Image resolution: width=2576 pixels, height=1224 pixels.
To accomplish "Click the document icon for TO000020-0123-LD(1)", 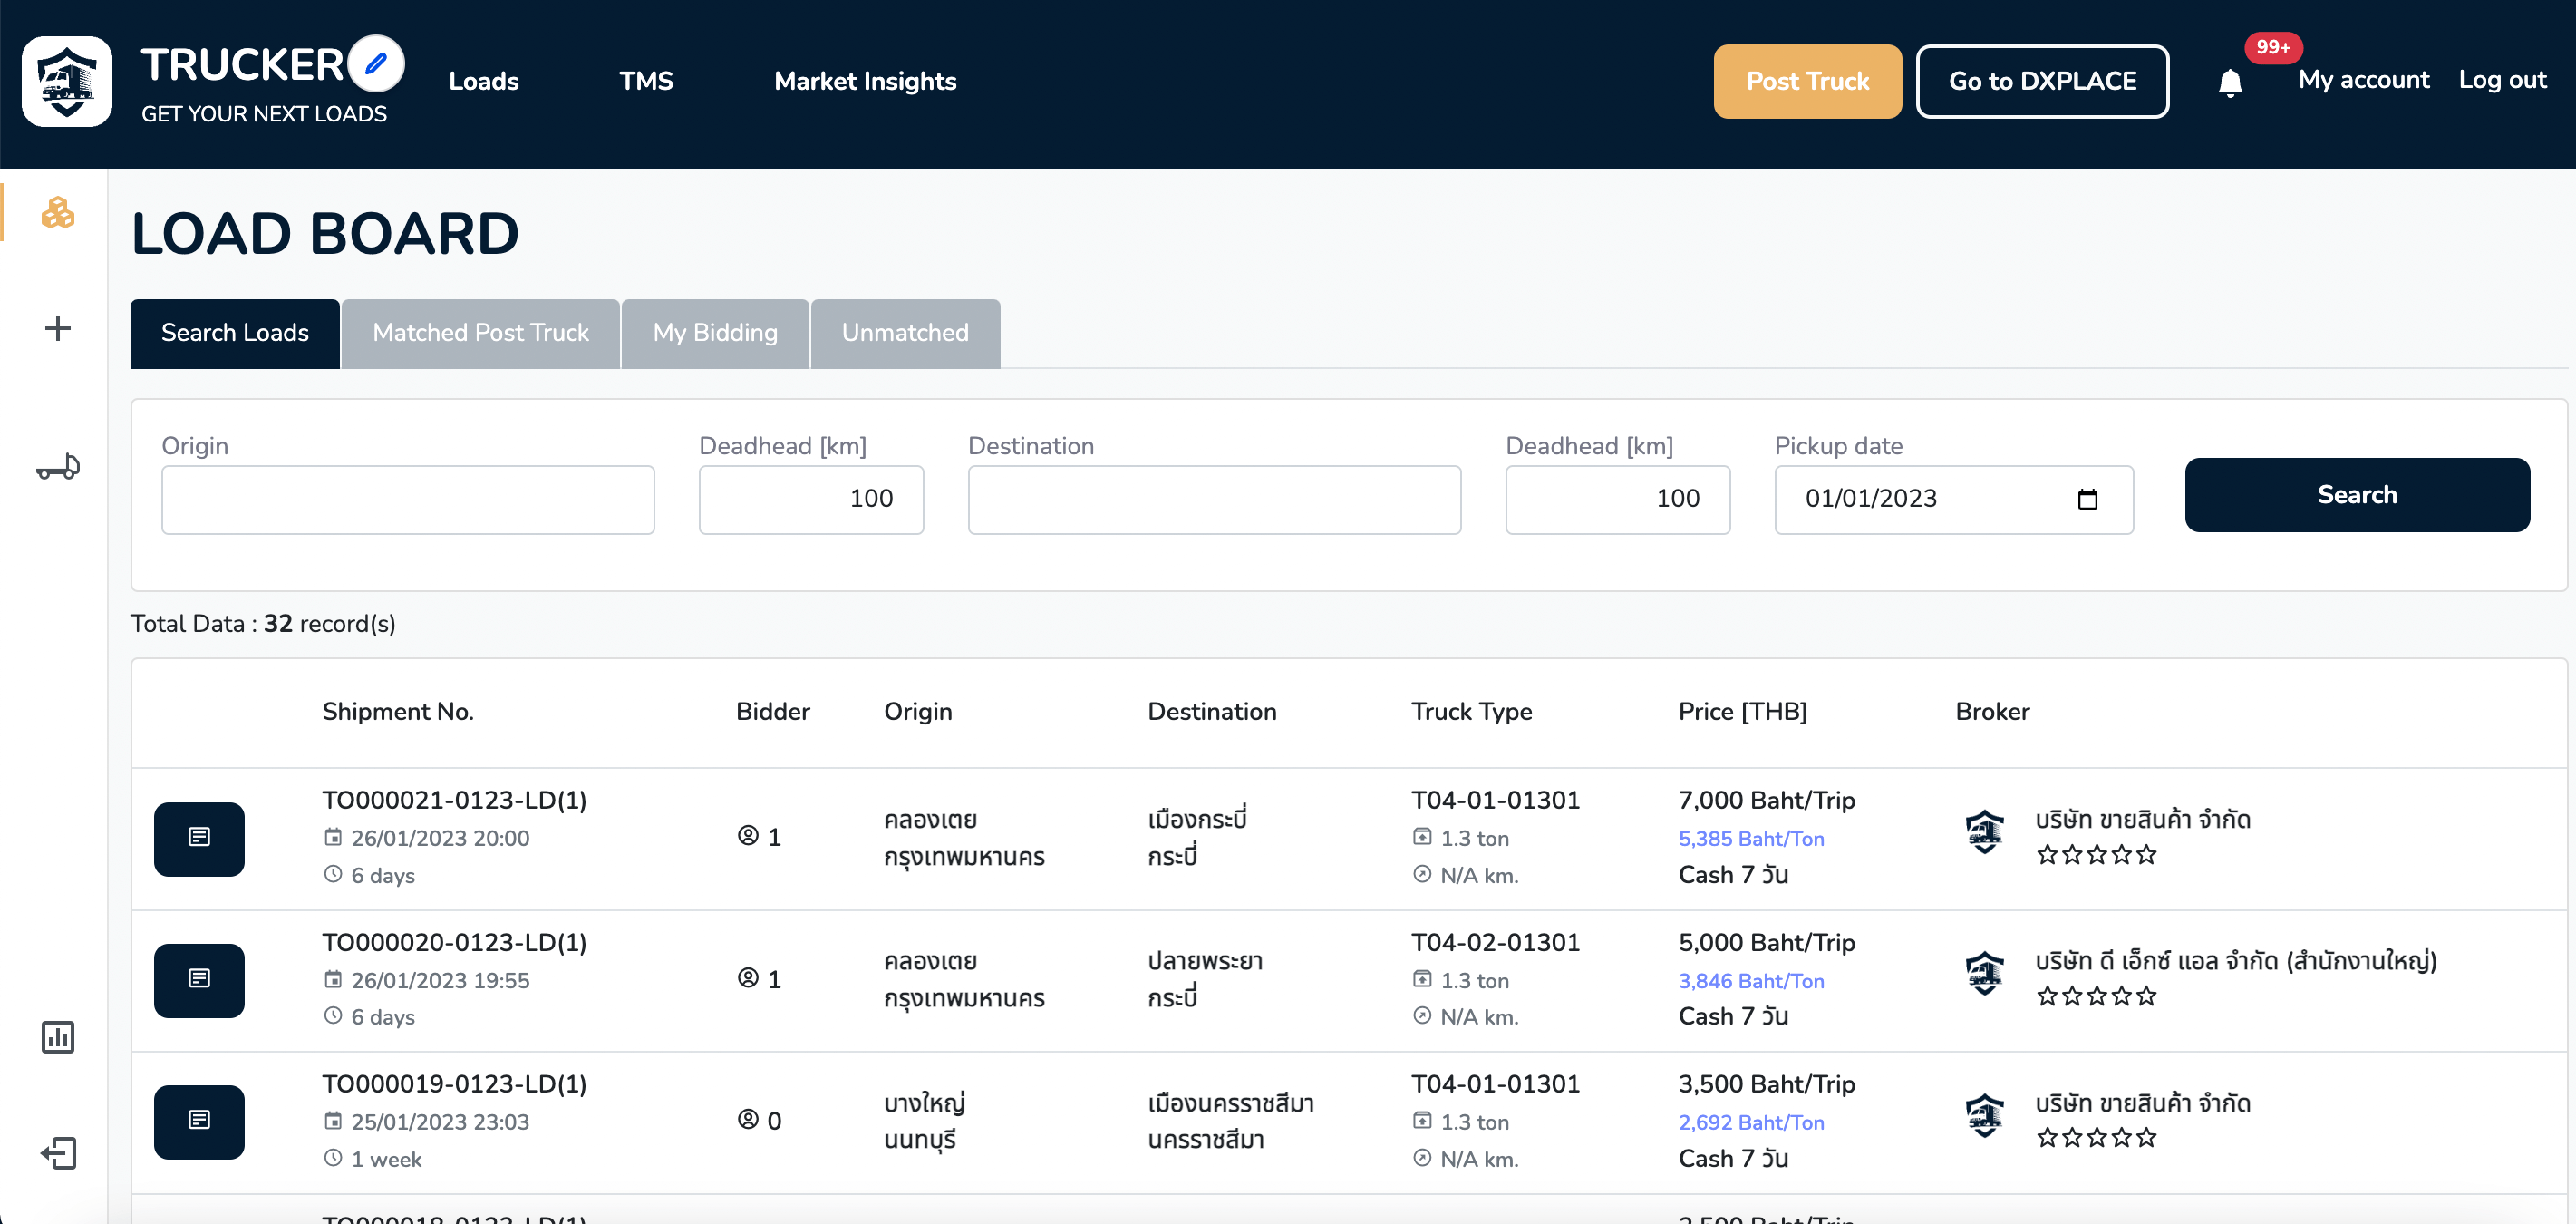I will [x=199, y=979].
